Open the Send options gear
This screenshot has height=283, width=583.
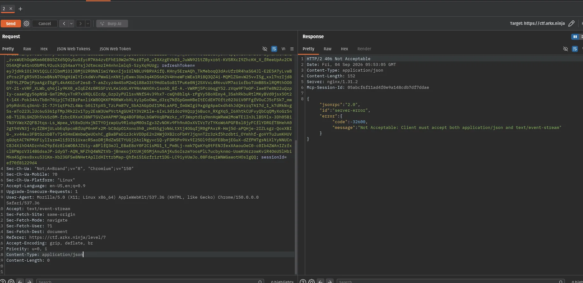pyautogui.click(x=26, y=24)
